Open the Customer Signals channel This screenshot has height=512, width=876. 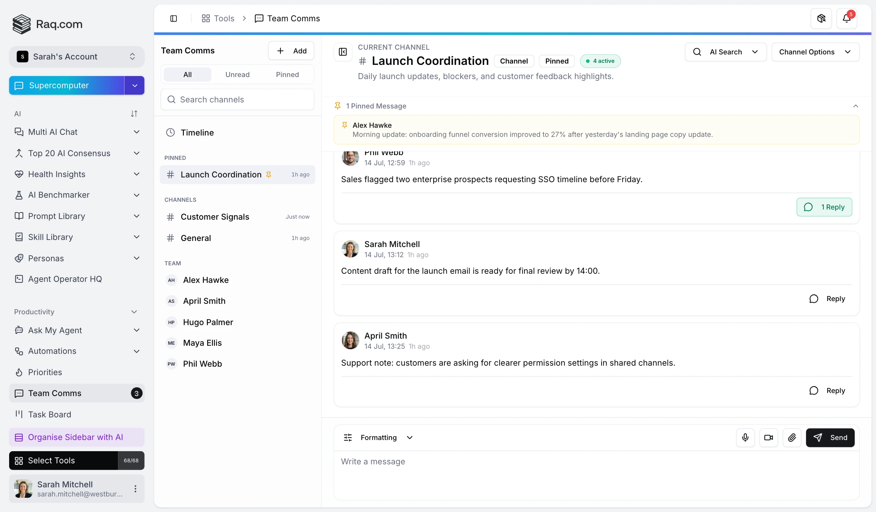[238, 217]
